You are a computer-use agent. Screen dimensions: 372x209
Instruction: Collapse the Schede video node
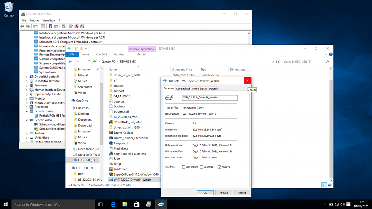click(27, 120)
